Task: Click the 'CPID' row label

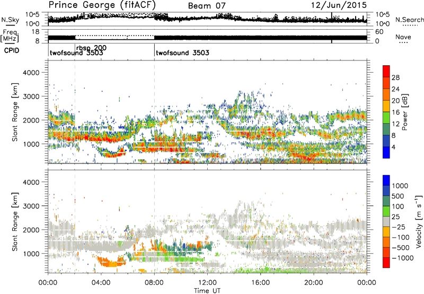Action: click(x=12, y=50)
